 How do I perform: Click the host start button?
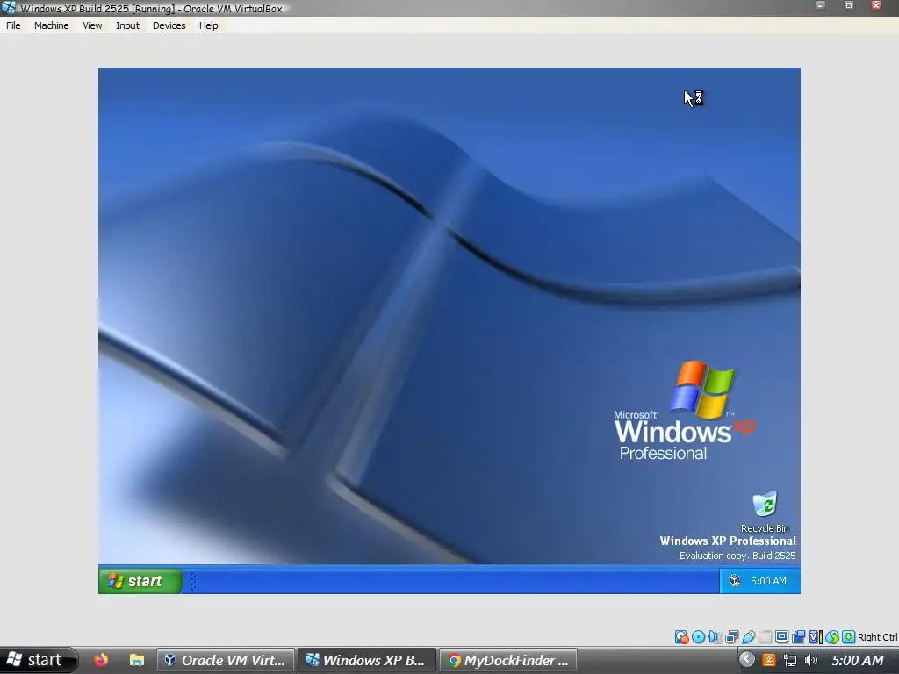coord(39,660)
